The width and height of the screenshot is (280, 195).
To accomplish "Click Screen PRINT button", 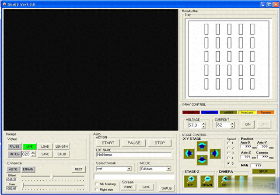I will click(128, 187).
